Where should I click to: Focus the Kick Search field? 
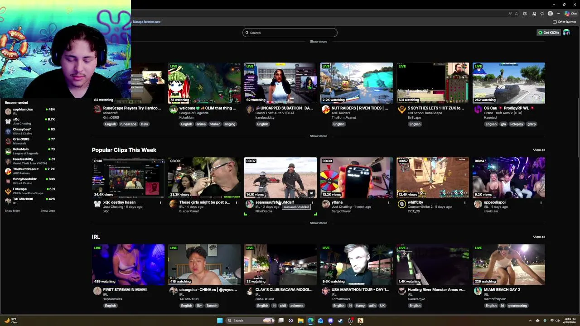pyautogui.click(x=290, y=33)
